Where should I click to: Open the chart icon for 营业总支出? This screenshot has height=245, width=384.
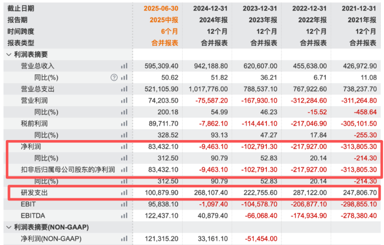coord(124,89)
